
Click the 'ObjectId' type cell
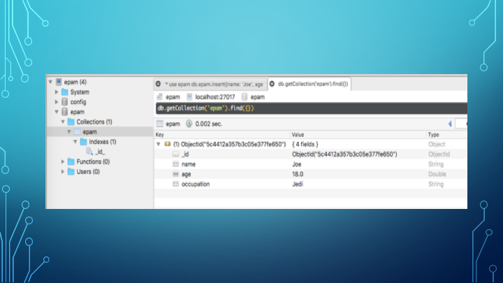(439, 154)
